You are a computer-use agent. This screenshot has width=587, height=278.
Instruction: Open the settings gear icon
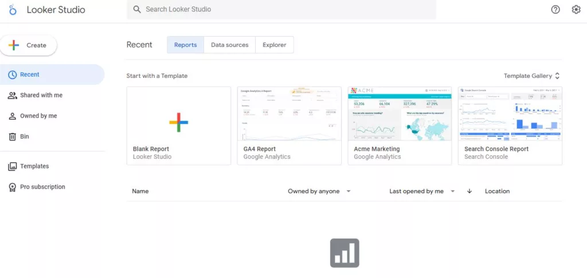pos(576,10)
